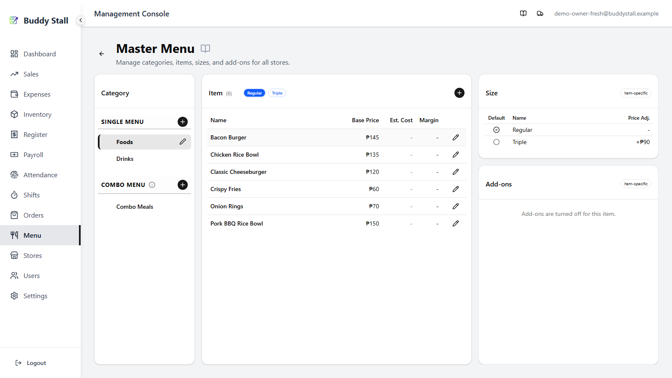Select Triple as default size
Viewport: 672px width, 378px height.
496,142
